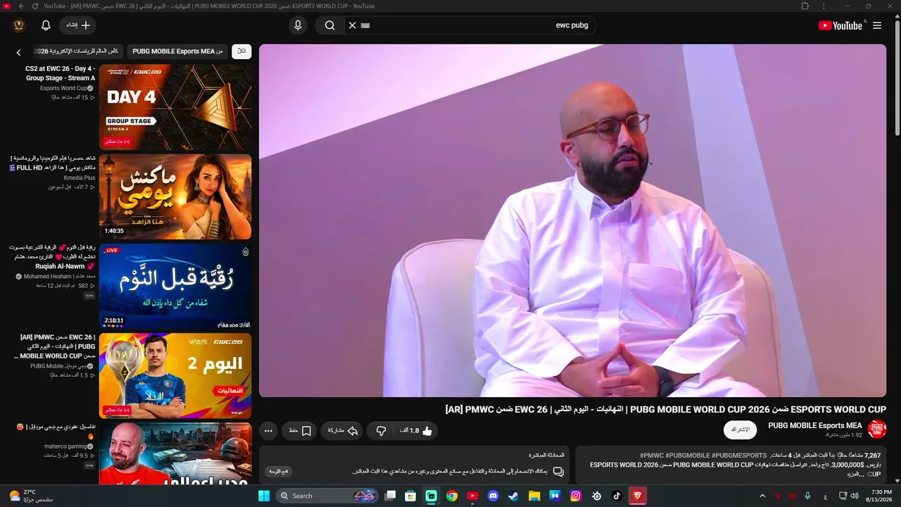901x507 pixels.
Task: Show more filter chips with the chevron arrow
Action: tap(19, 52)
